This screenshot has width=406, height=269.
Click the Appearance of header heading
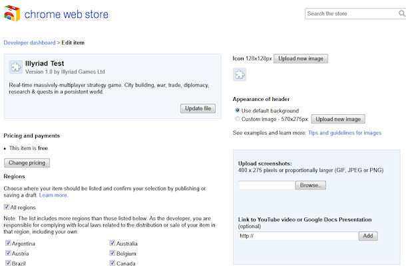(x=261, y=99)
